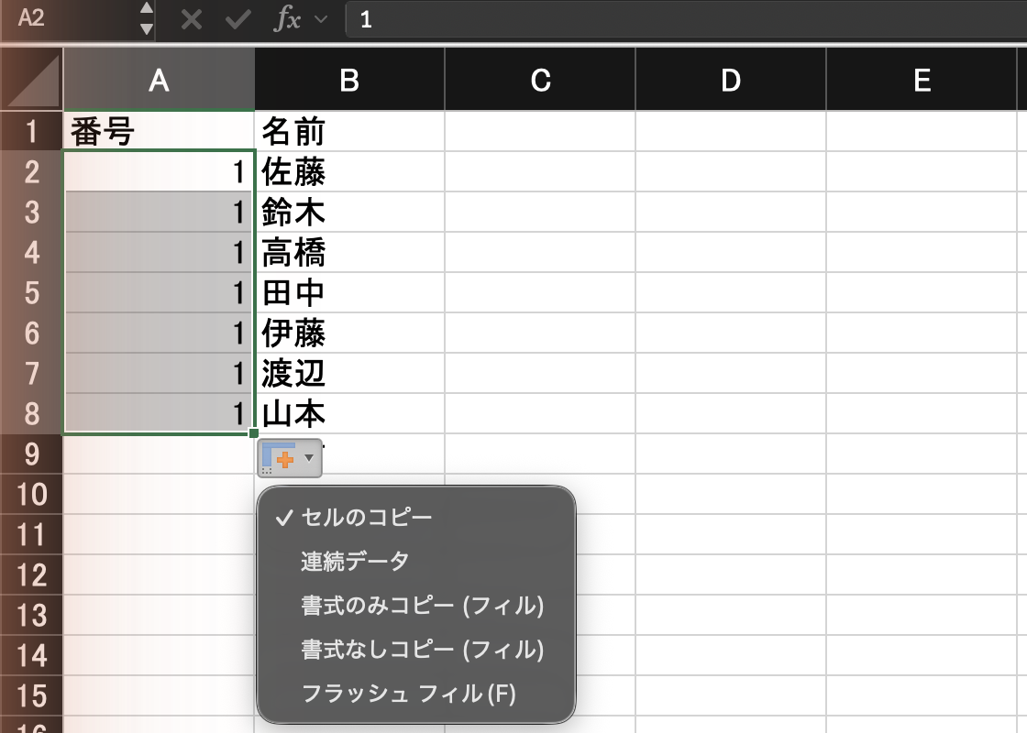Click cell A6 with value 1
The image size is (1027, 733).
tap(160, 334)
